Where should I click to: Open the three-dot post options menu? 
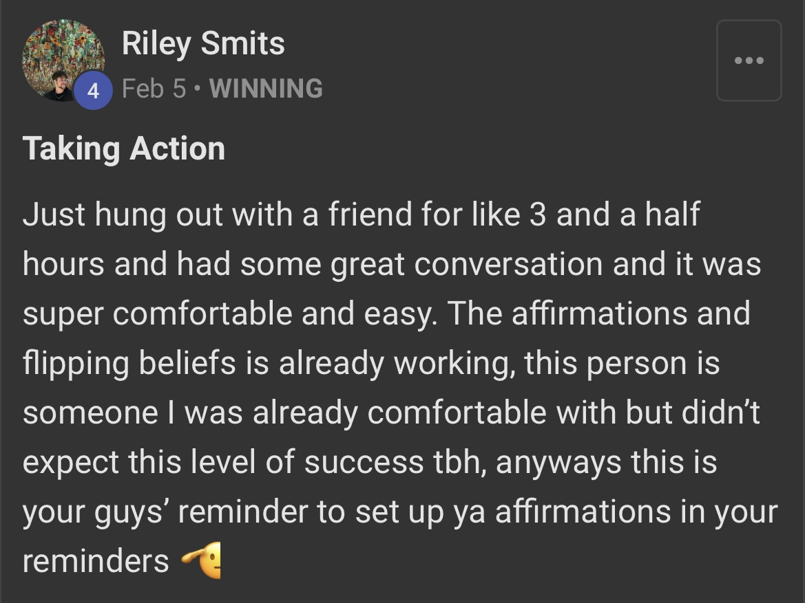[x=749, y=61]
